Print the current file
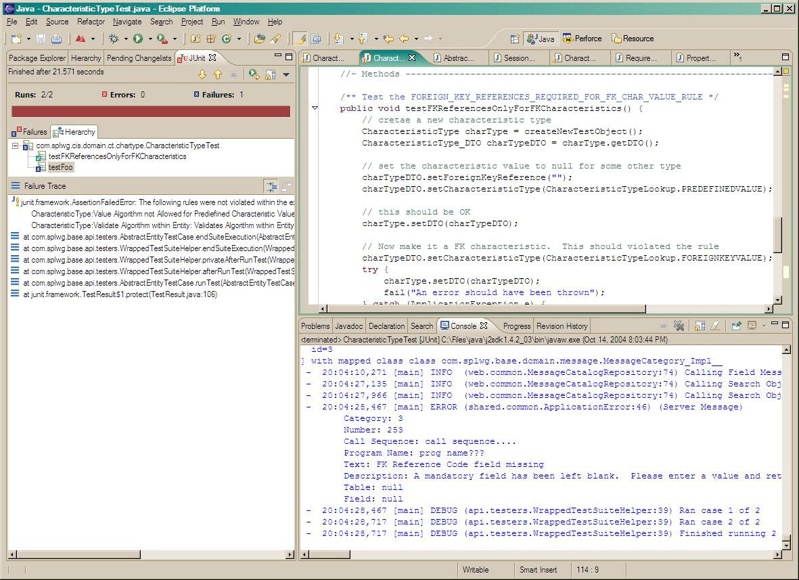The height and width of the screenshot is (580, 799). pyautogui.click(x=55, y=39)
